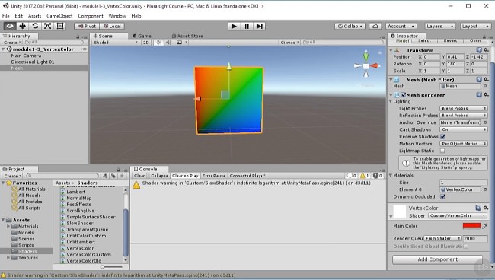Open the Shader Custom/VertexColor dropdown
The width and height of the screenshot is (495, 280).
[x=458, y=215]
